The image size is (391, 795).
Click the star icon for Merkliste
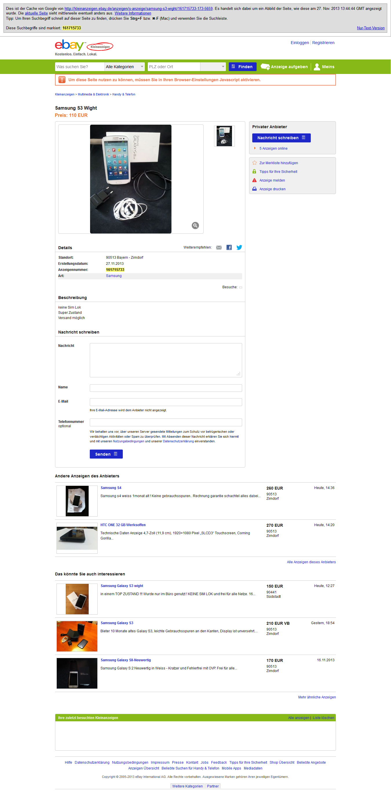tap(255, 163)
